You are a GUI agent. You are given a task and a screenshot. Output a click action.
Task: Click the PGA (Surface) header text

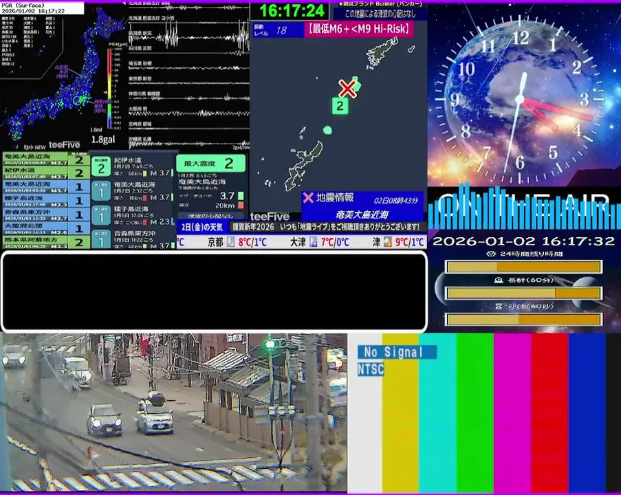(x=23, y=5)
